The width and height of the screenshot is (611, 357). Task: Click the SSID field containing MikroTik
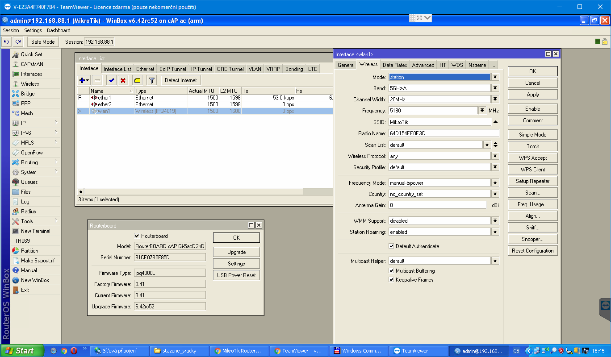439,122
